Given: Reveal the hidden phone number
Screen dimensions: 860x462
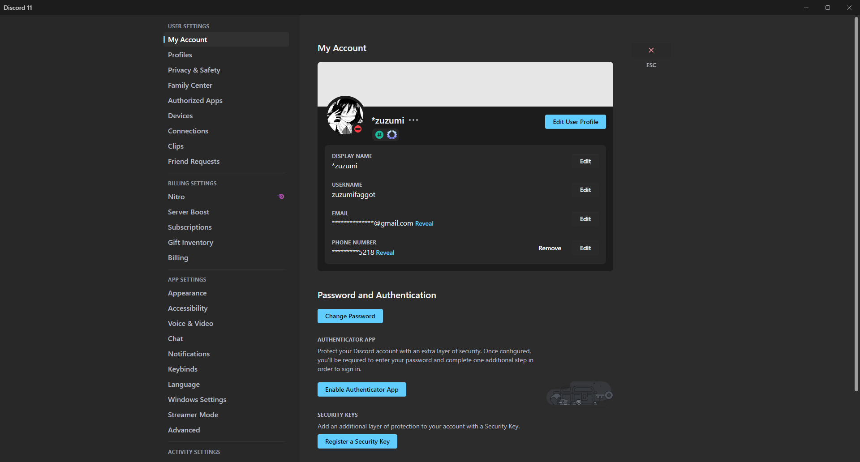Looking at the screenshot, I should pos(385,252).
